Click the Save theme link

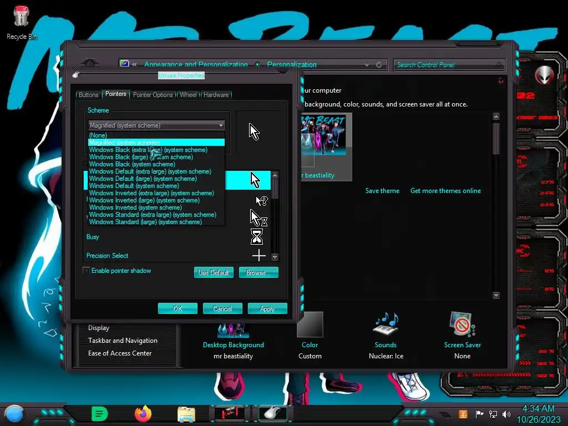(382, 191)
